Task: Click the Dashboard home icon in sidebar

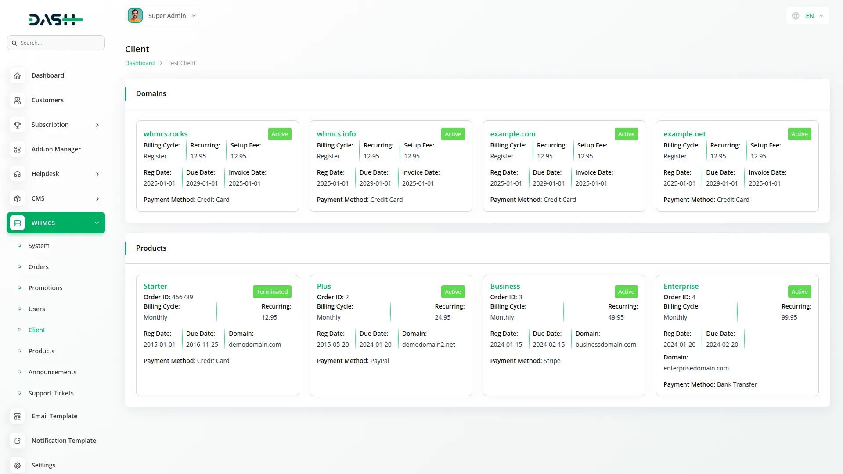Action: point(17,75)
